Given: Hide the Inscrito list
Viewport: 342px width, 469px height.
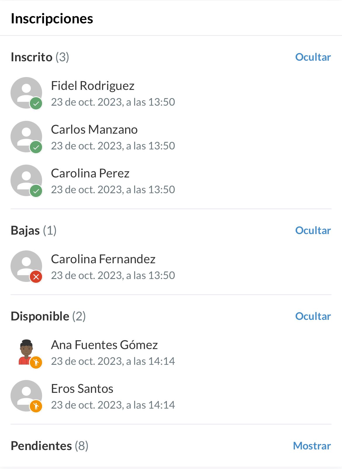Looking at the screenshot, I should [x=313, y=57].
